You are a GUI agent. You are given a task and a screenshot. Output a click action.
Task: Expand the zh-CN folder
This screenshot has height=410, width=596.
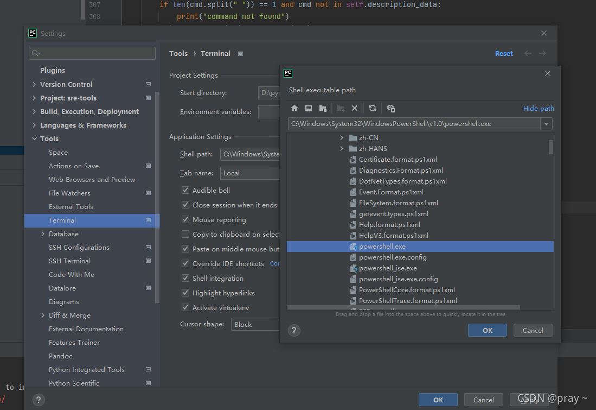pos(342,138)
